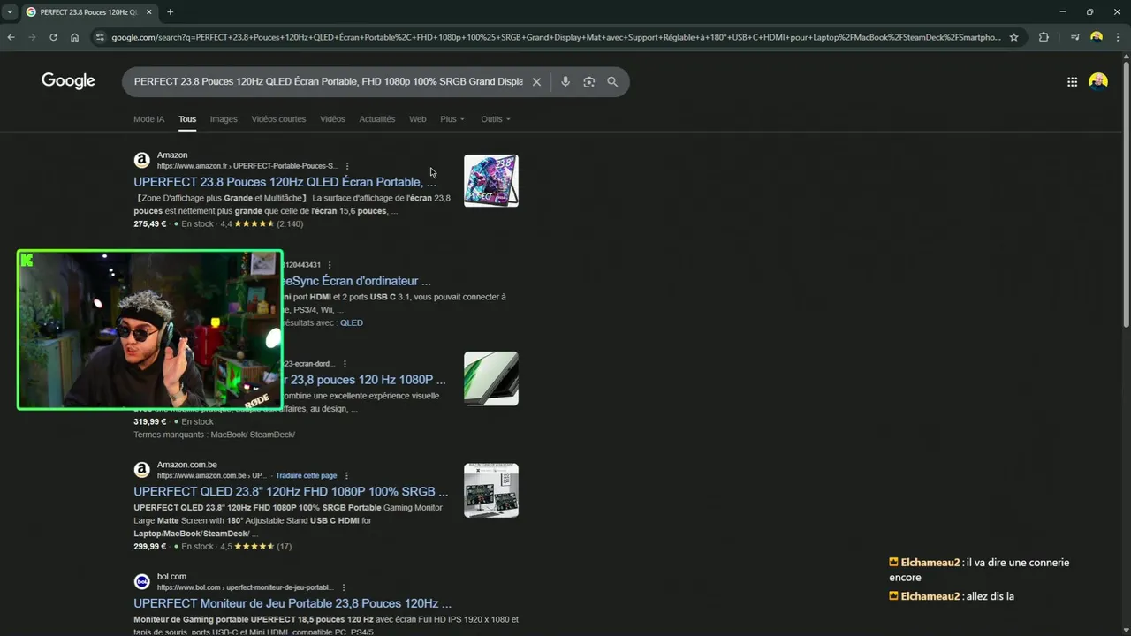
Task: Click the 319,99 € price text
Action: point(150,422)
